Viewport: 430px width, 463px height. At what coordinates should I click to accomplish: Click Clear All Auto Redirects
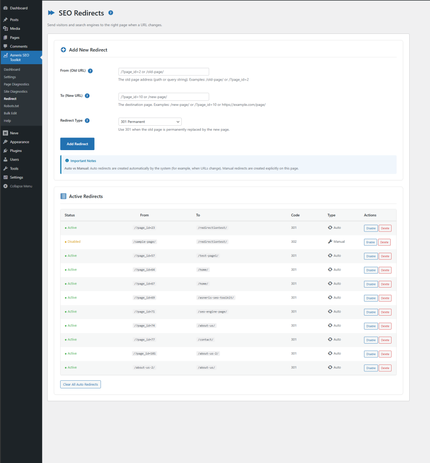(80, 384)
